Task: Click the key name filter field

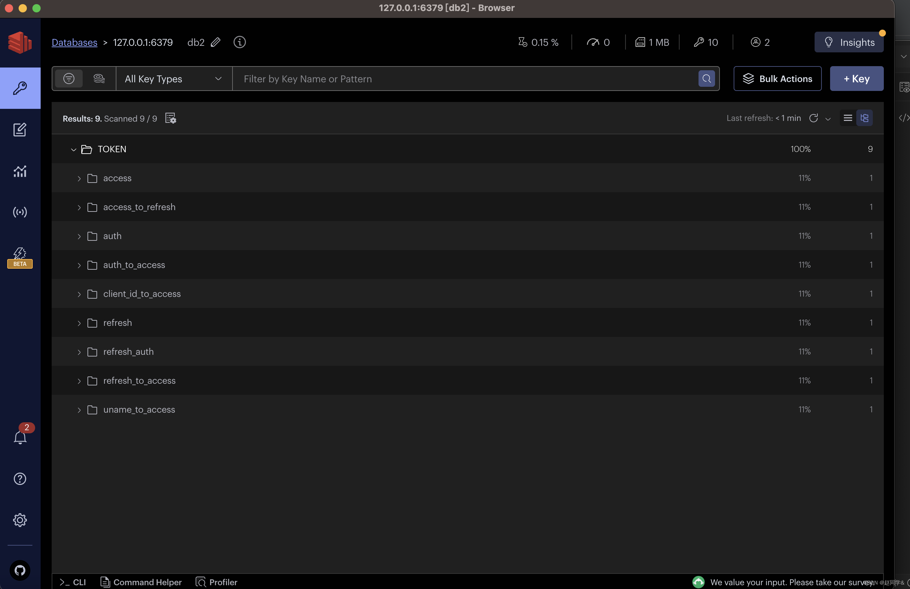Action: 465,79
